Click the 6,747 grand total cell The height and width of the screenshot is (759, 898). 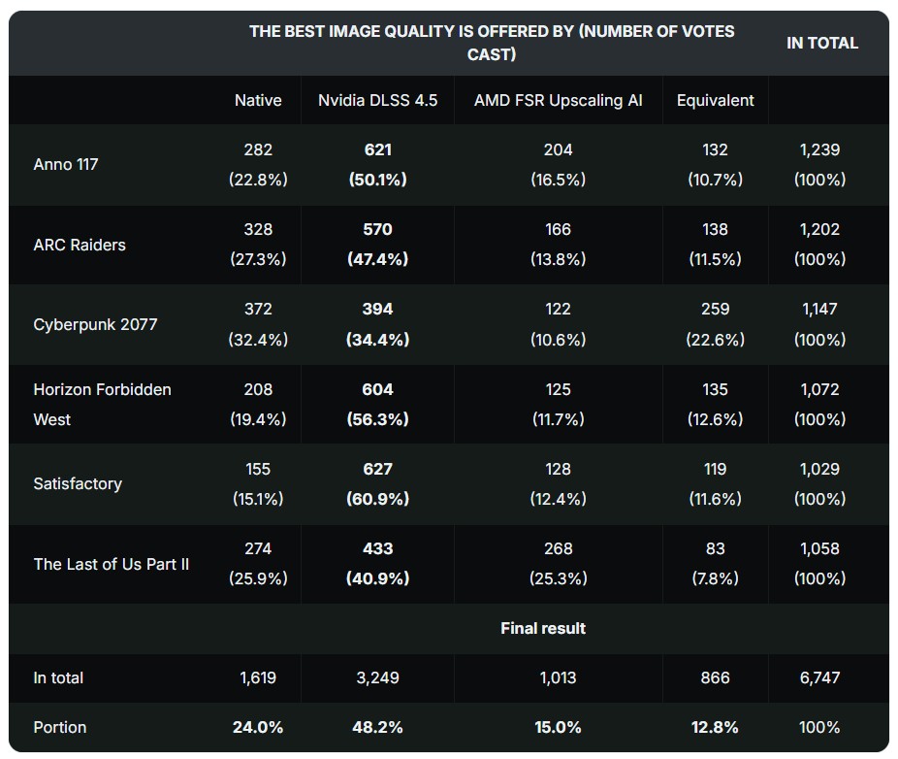[x=820, y=677]
